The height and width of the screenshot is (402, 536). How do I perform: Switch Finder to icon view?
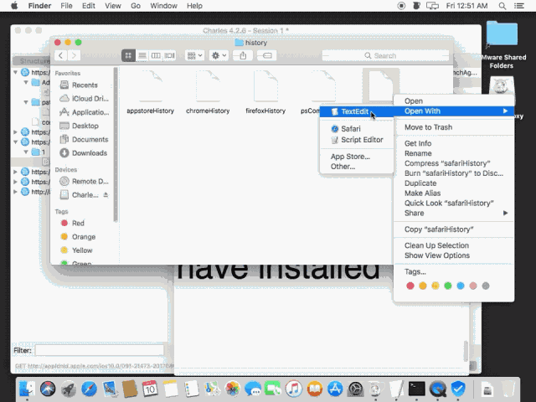pyautogui.click(x=129, y=55)
